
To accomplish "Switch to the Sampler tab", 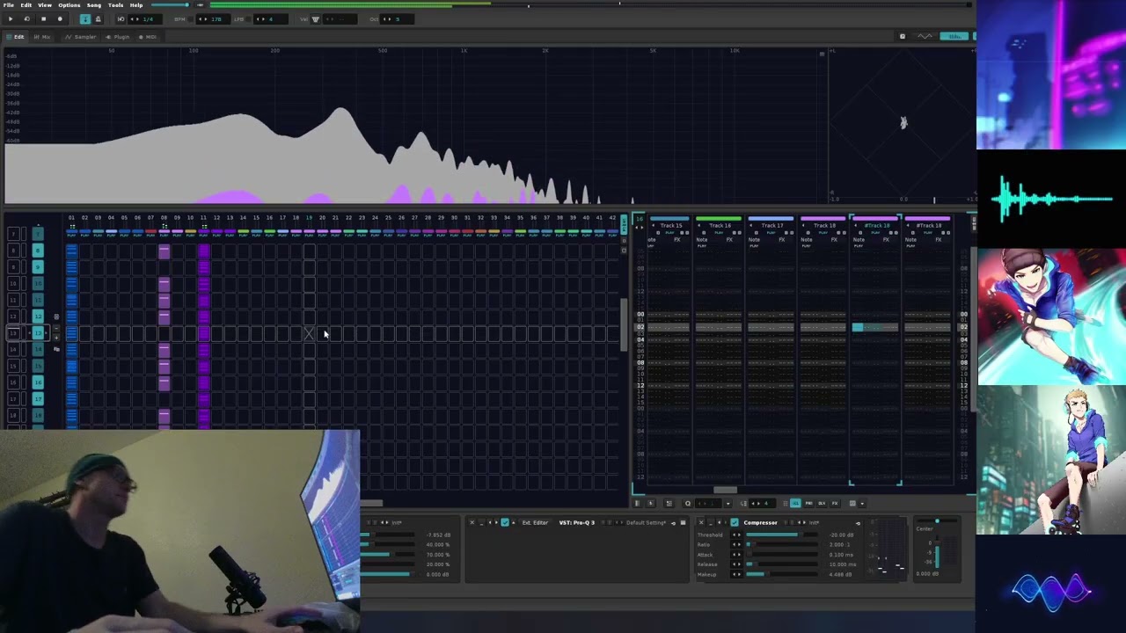I will pos(81,37).
